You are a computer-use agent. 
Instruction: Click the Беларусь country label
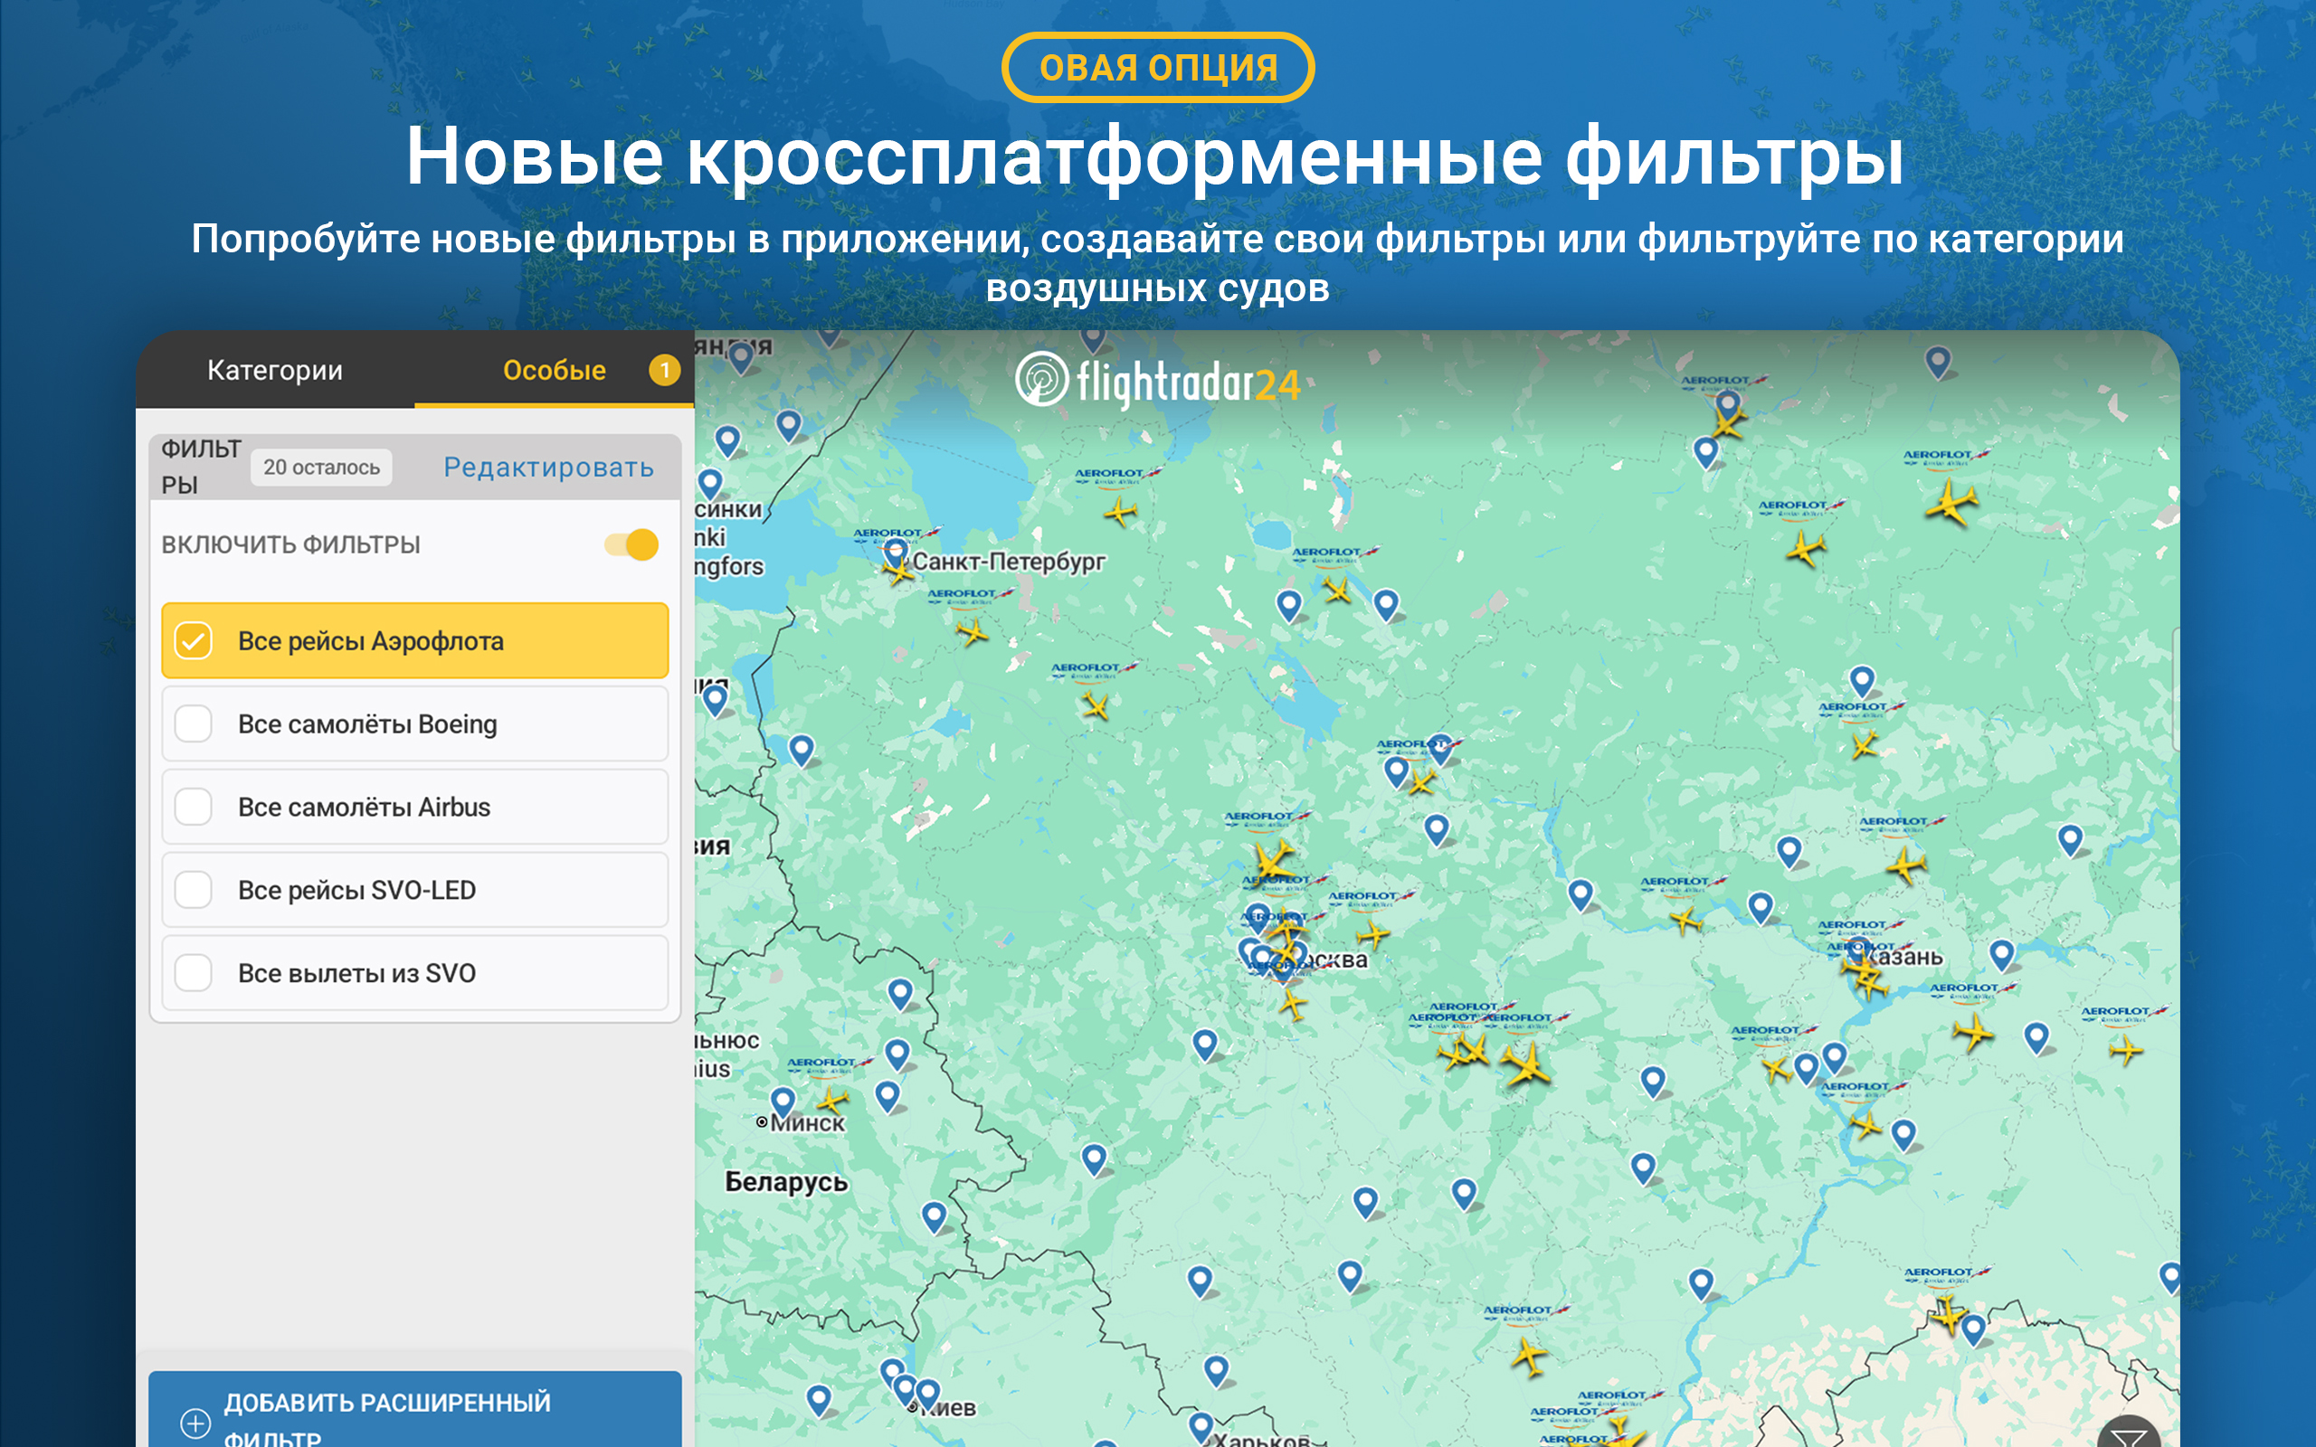pos(787,1182)
